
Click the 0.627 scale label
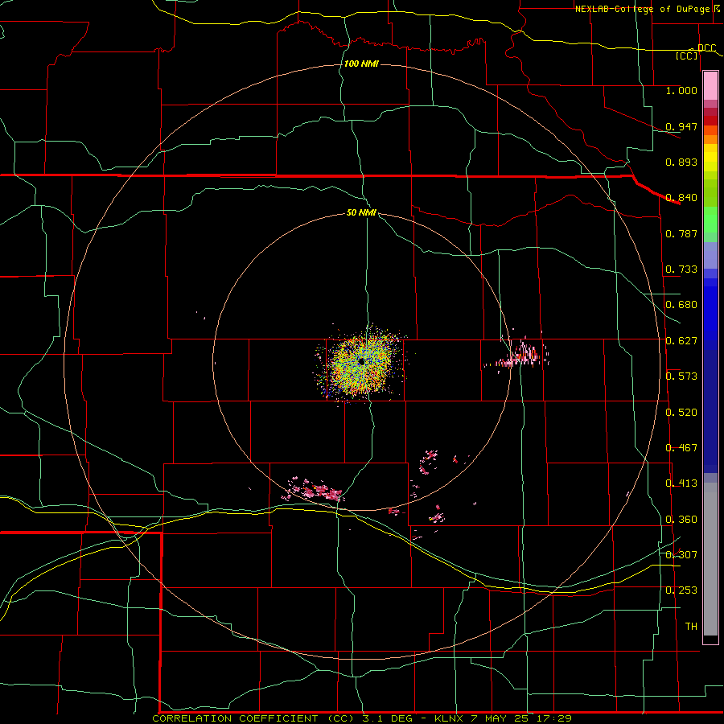point(681,341)
